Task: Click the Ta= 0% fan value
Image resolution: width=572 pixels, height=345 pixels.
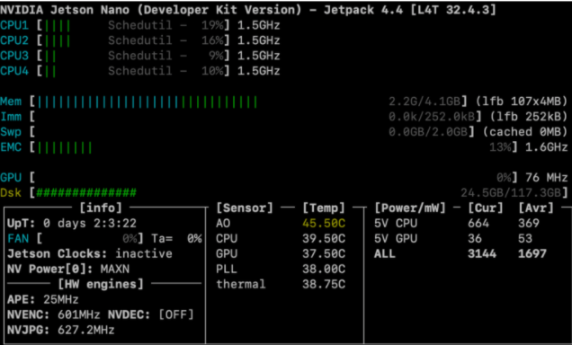Action: click(176, 239)
